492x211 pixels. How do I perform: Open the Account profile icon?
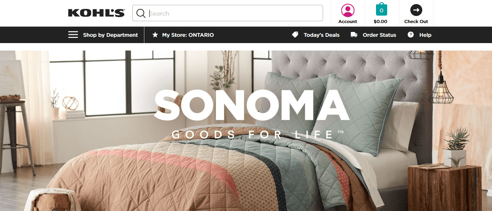pos(348,10)
